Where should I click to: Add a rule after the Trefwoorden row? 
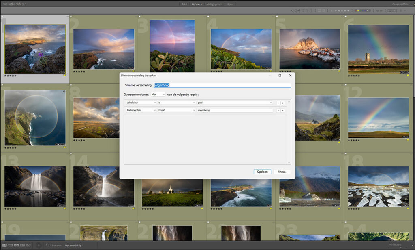point(282,111)
